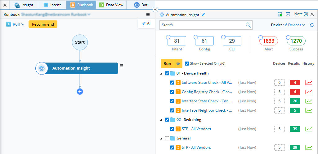
Task: Open Note (0) link
Action: click(x=301, y=14)
